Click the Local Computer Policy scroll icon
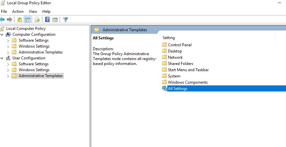The image size is (286, 147). click(x=2, y=29)
